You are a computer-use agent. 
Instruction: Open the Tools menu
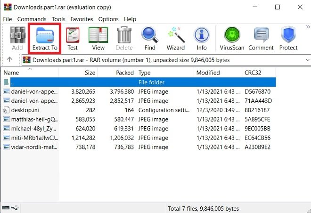pos(58,19)
